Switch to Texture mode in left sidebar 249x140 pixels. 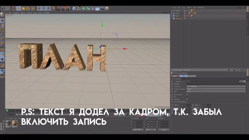pos(2,25)
